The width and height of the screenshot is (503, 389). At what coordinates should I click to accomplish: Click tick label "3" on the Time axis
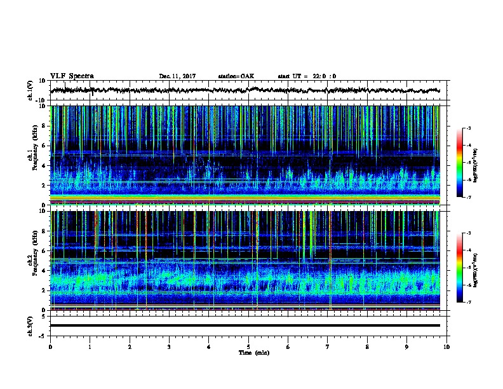(169, 347)
